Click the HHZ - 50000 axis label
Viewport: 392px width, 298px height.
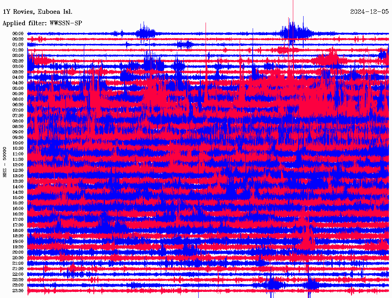(5, 162)
